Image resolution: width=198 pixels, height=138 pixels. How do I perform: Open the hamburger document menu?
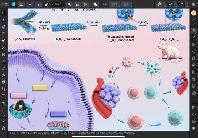tap(21, 4)
